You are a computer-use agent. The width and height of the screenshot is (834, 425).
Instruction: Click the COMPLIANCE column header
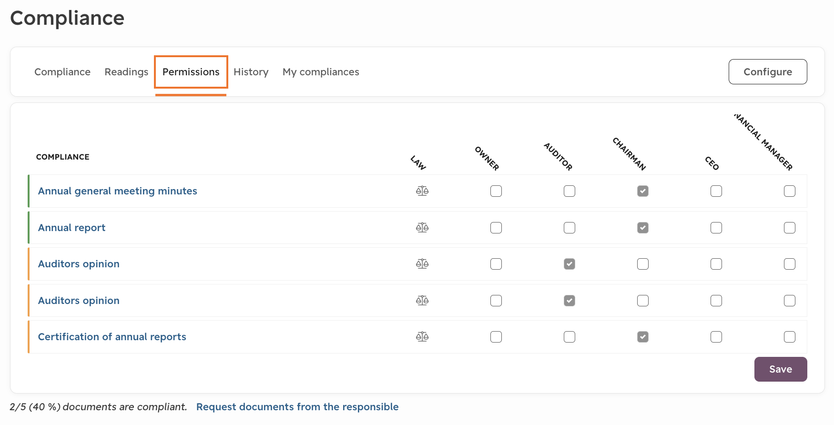click(x=63, y=157)
